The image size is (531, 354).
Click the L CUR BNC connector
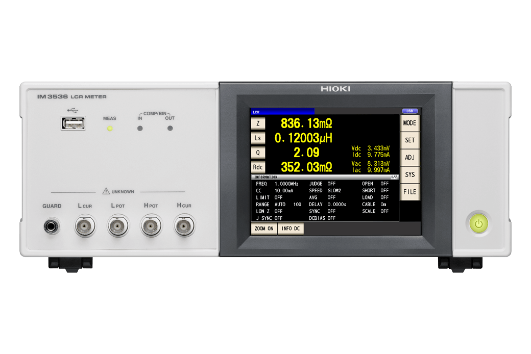[85, 225]
